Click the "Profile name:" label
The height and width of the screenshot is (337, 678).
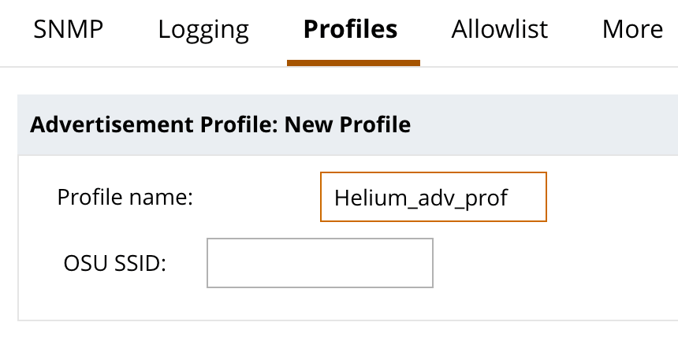coord(125,197)
